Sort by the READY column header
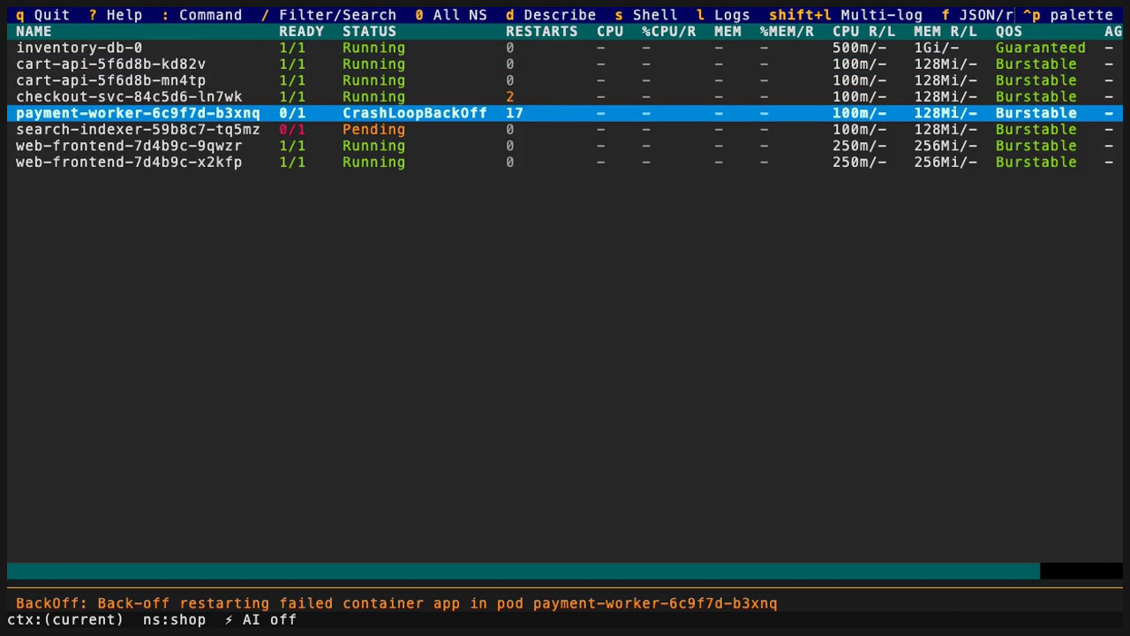 302,31
